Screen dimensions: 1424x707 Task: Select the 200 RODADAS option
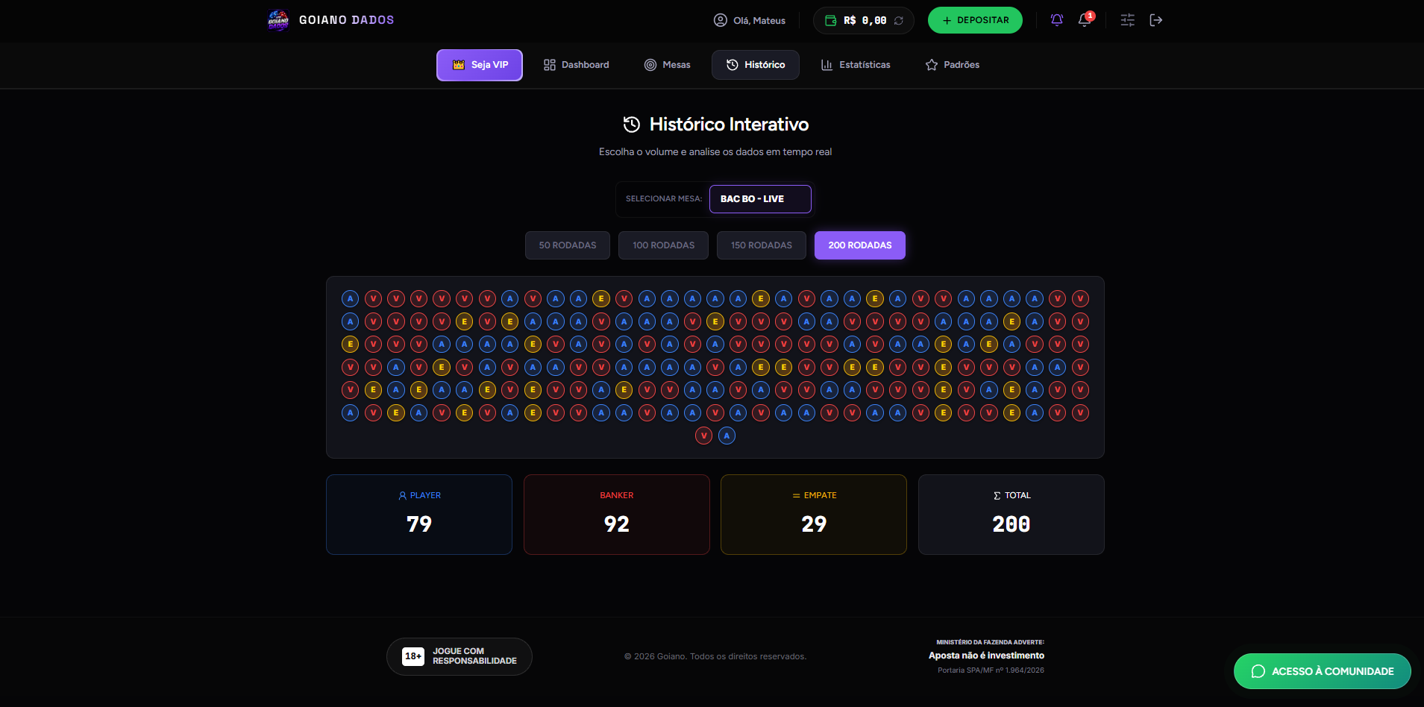pos(860,245)
